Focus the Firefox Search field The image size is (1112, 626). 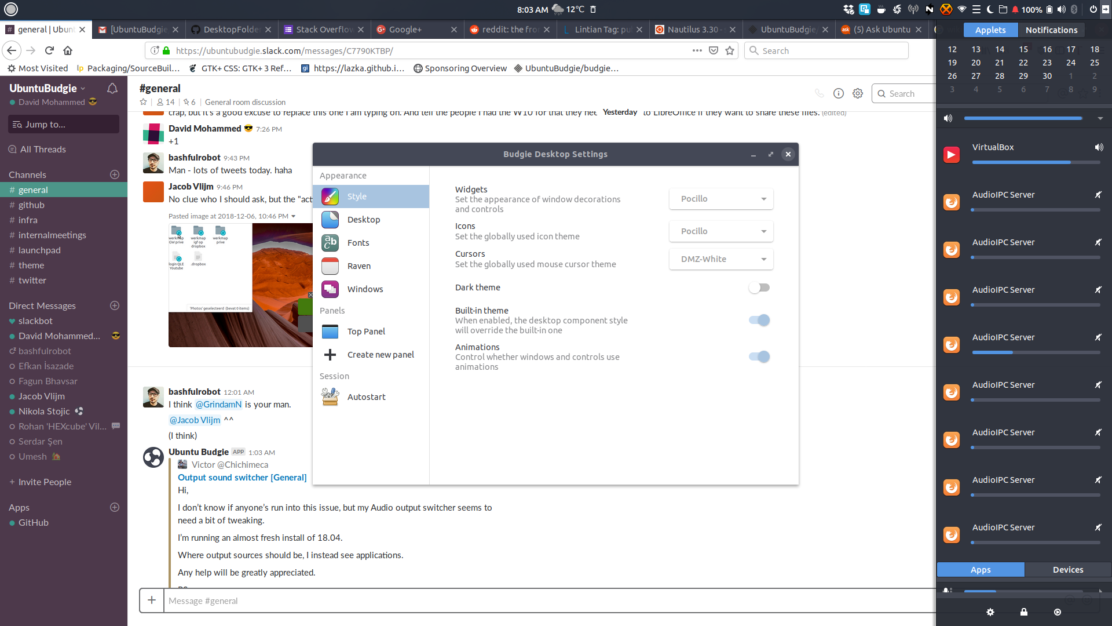(x=826, y=50)
